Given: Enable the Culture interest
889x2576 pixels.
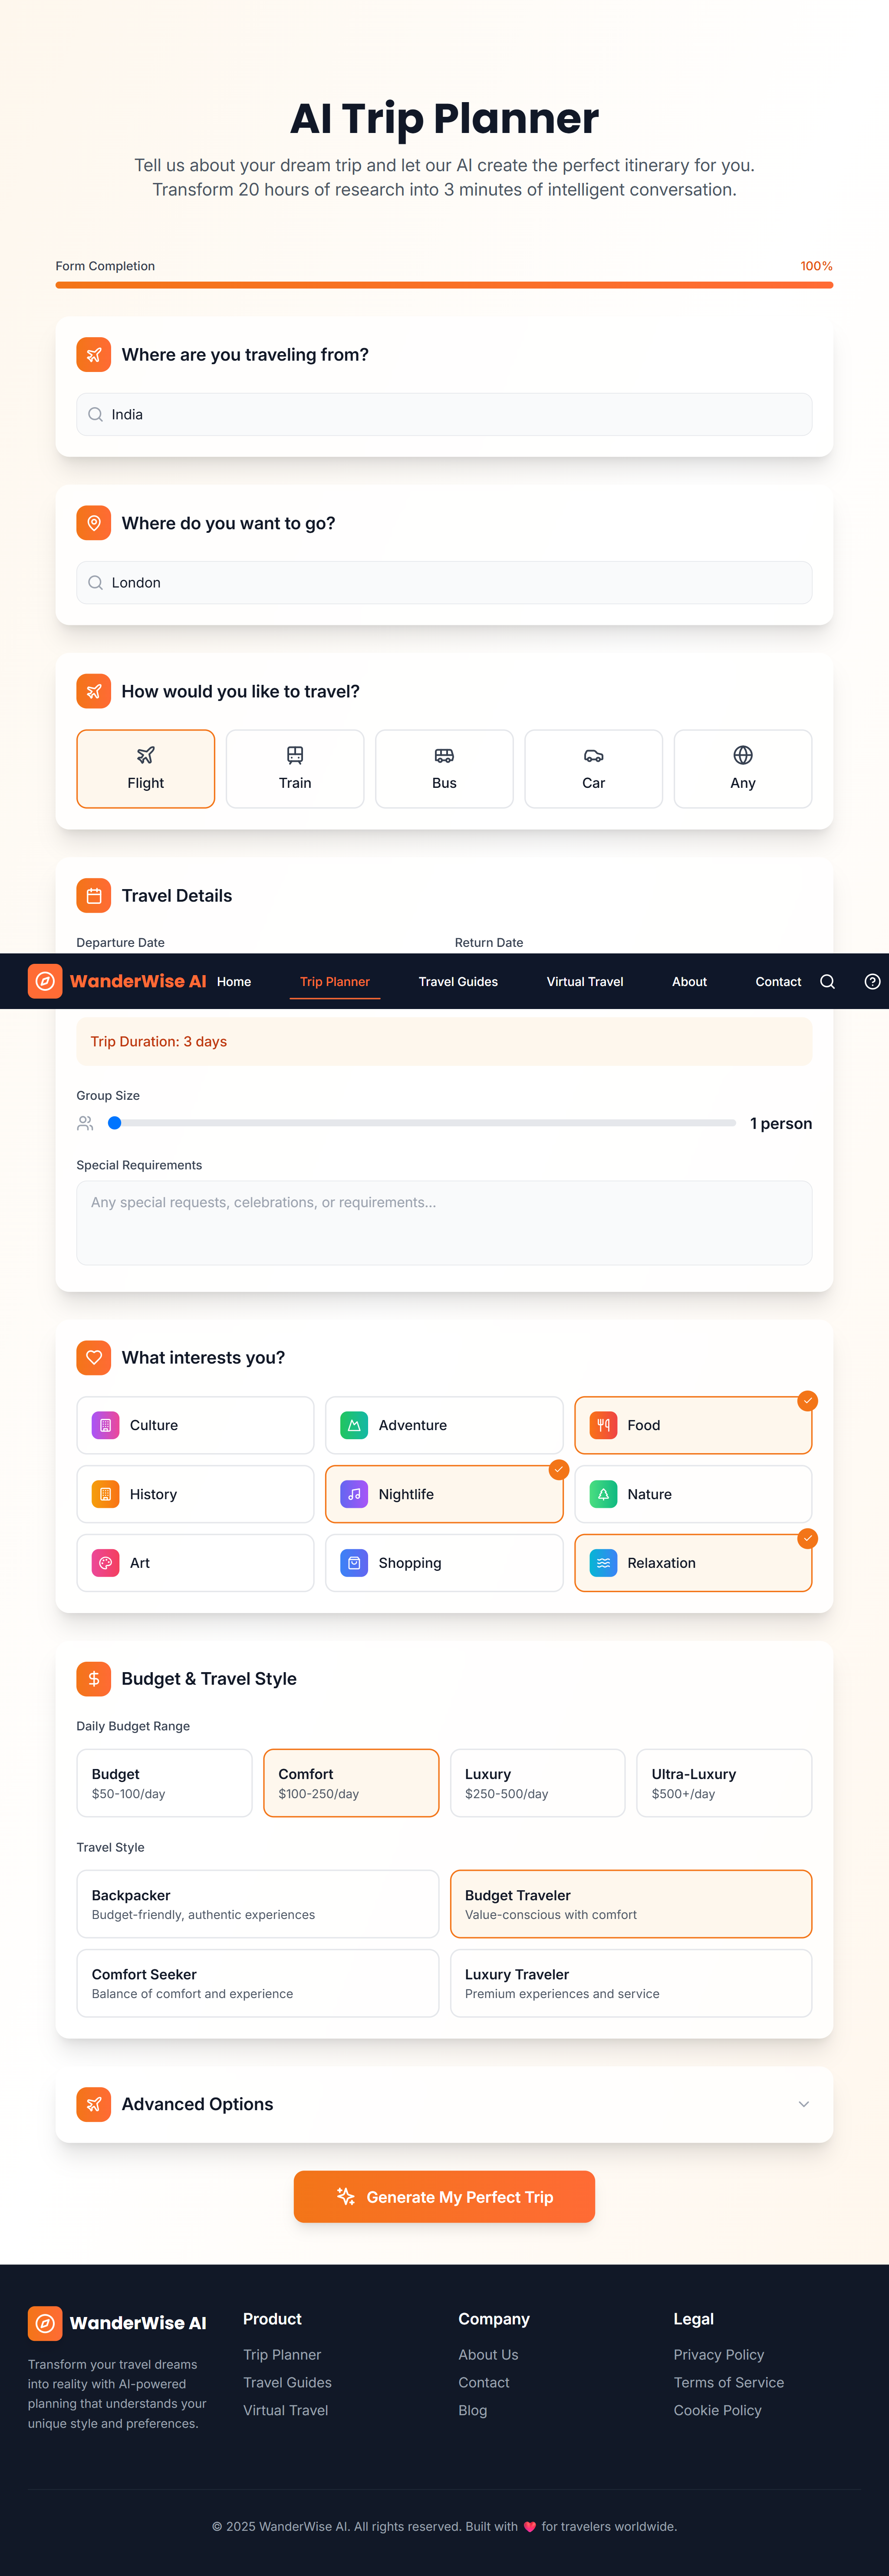Looking at the screenshot, I should click(x=195, y=1424).
